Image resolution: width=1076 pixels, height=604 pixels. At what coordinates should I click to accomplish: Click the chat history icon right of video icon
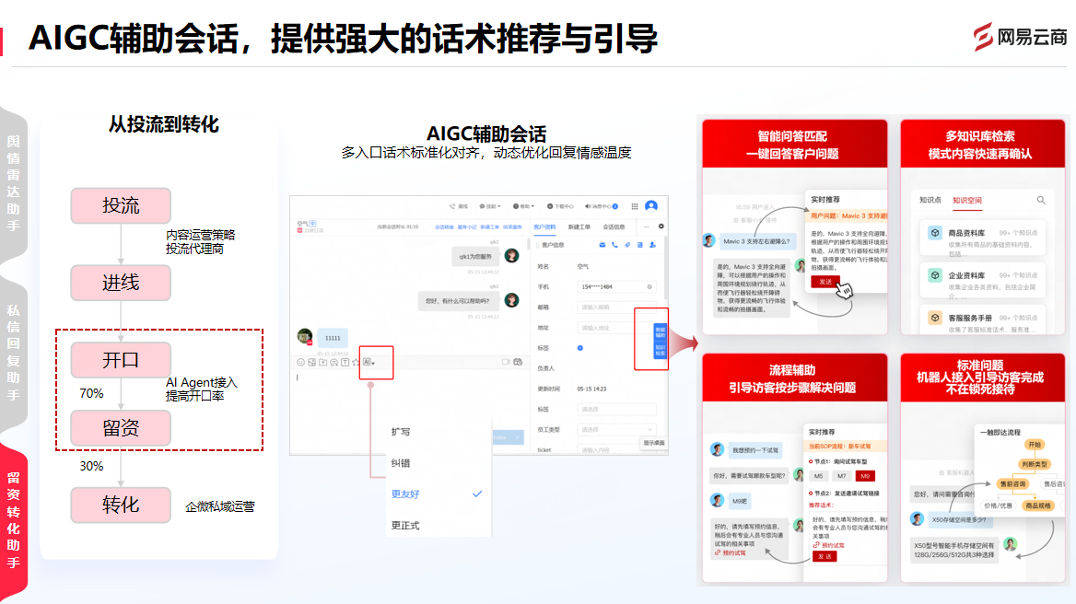[518, 362]
